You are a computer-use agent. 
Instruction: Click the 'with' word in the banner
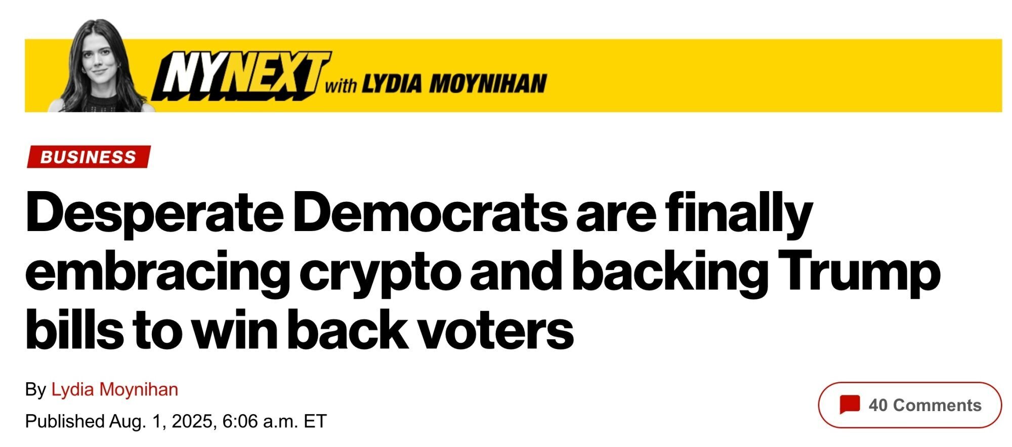pos(341,85)
